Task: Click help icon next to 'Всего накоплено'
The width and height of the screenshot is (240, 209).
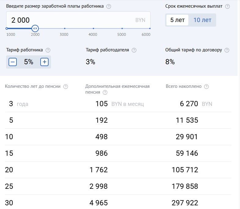Action: [x=206, y=87]
